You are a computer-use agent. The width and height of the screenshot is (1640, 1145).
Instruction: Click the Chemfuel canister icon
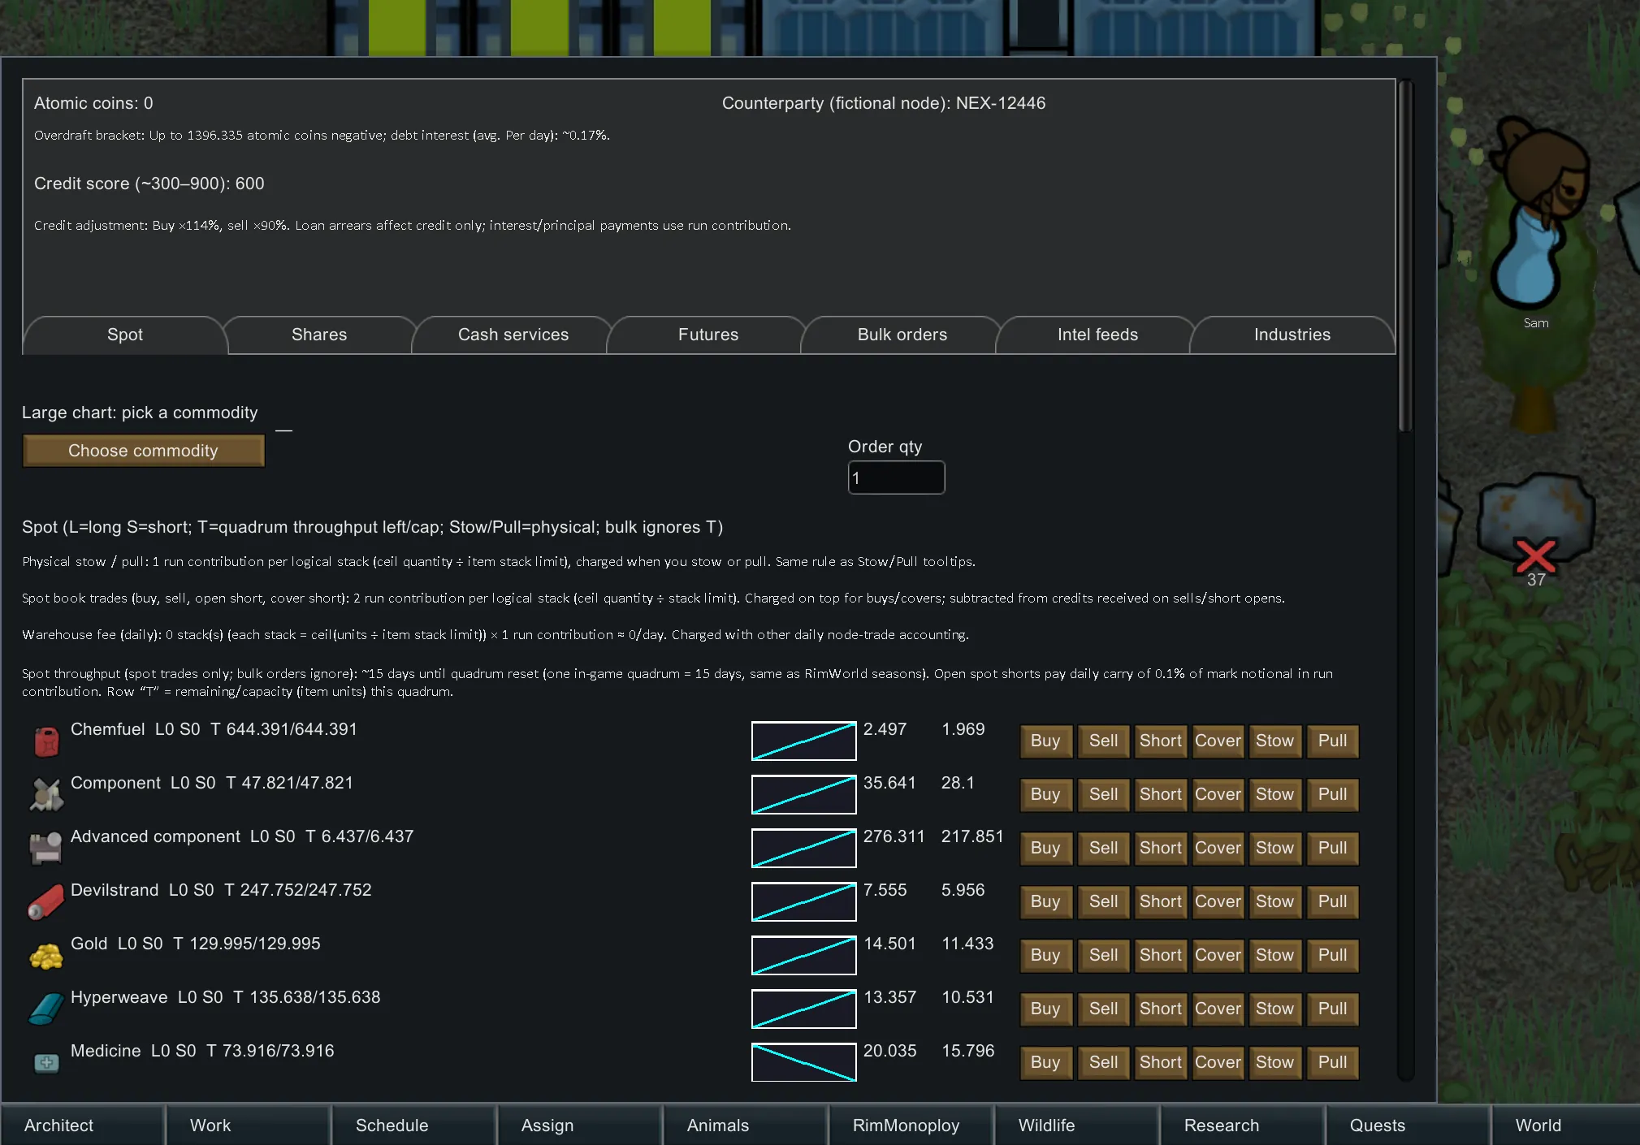tap(46, 741)
